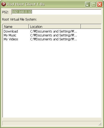Click the My Music location path
This screenshot has width=104, height=128.
(x=54, y=35)
